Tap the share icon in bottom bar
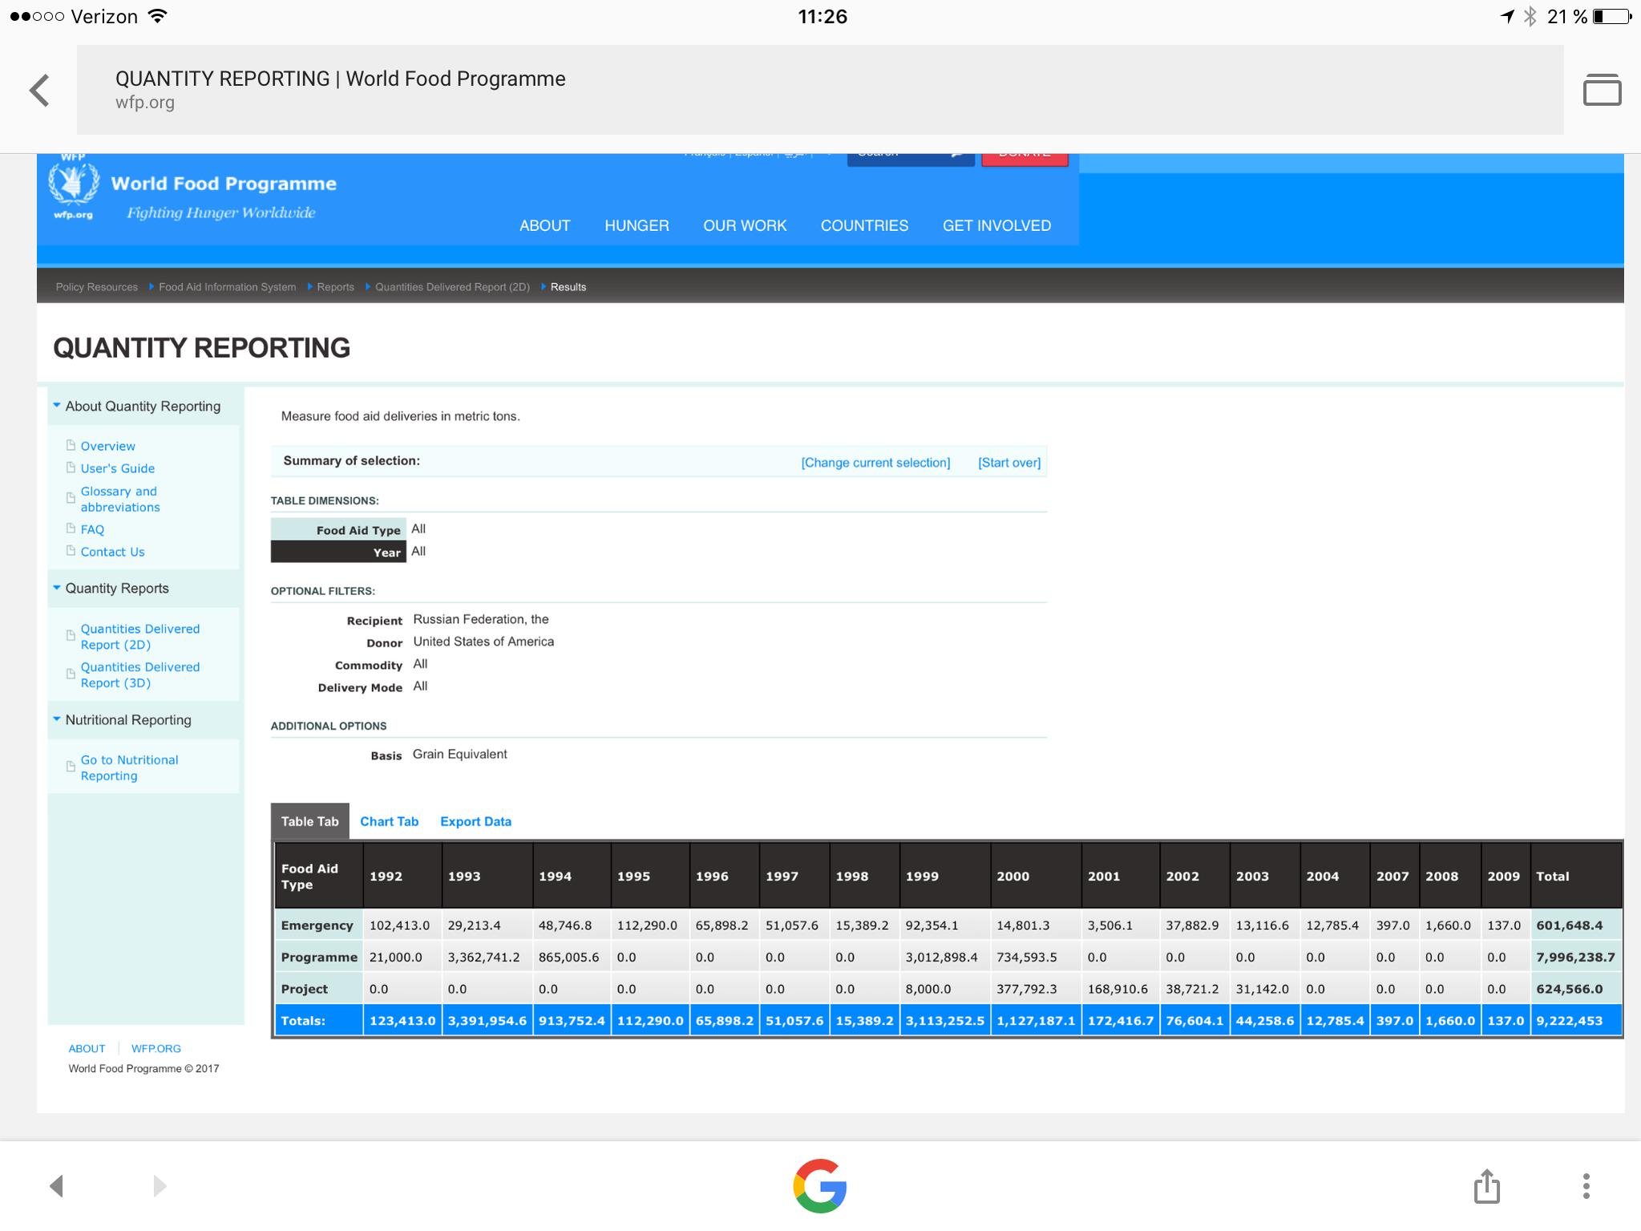The image size is (1641, 1231). pyautogui.click(x=1486, y=1186)
